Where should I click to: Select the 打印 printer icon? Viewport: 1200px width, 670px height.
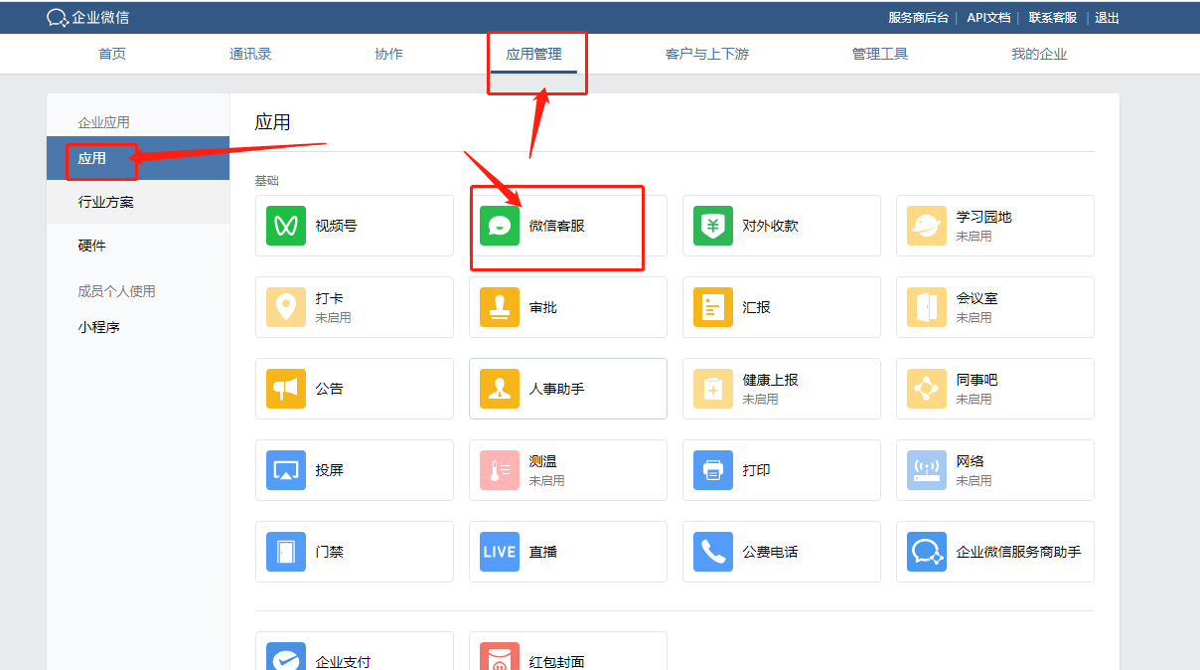[713, 470]
